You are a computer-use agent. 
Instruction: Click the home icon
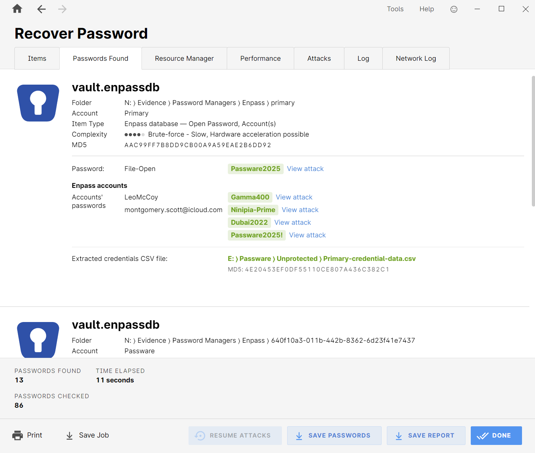(x=17, y=9)
